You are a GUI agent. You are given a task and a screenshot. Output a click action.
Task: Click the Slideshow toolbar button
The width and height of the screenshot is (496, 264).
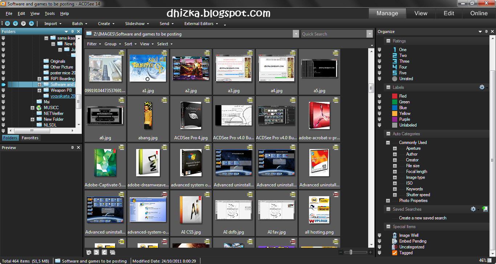click(137, 24)
